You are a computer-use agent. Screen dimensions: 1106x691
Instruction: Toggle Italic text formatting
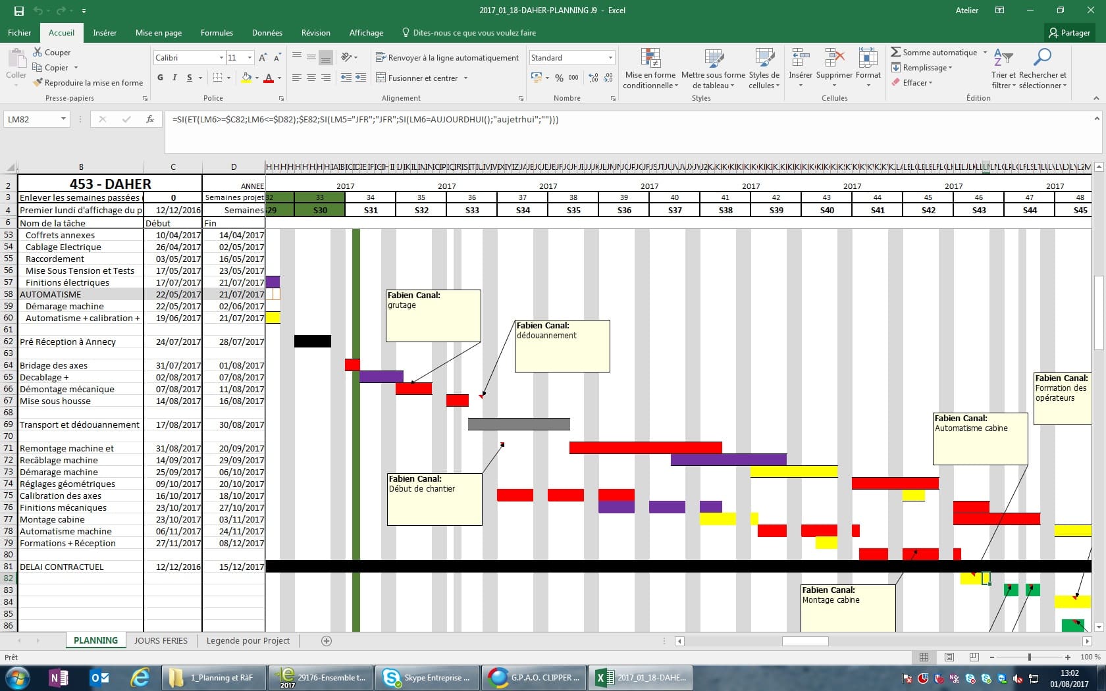(x=174, y=78)
